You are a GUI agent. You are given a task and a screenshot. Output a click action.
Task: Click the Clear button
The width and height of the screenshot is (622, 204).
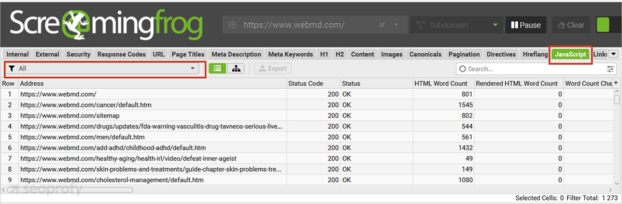(x=571, y=25)
